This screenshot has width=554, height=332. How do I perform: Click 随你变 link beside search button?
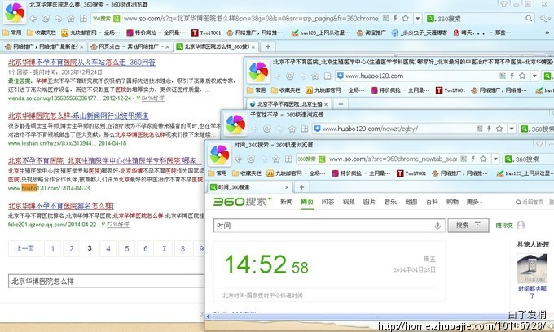504,225
